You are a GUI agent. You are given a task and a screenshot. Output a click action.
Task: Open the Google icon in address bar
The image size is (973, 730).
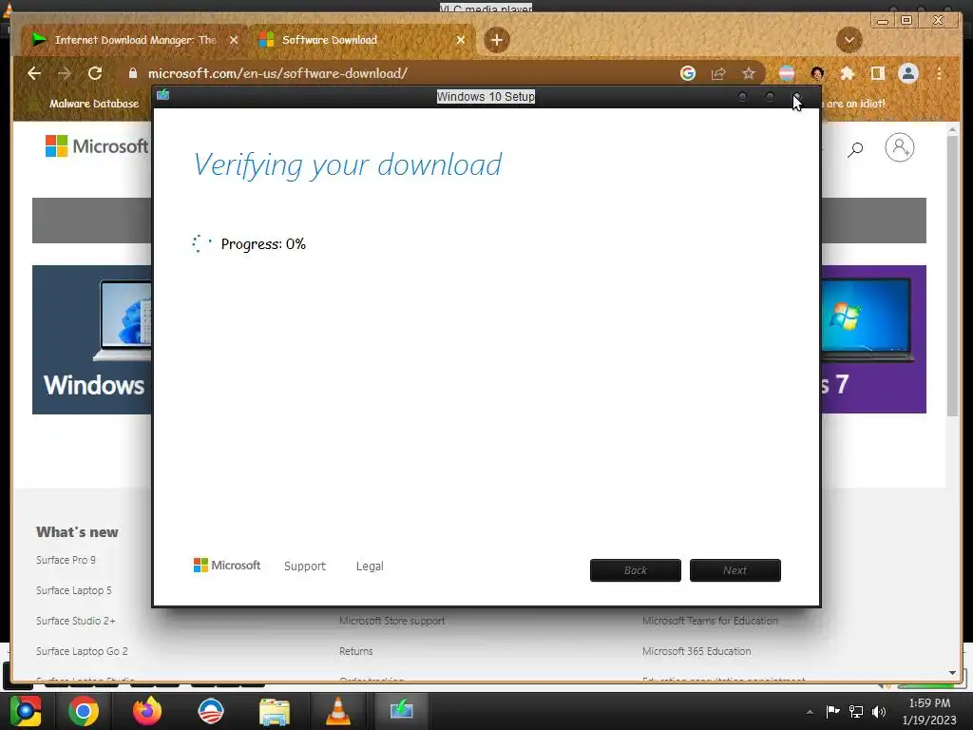coord(688,73)
